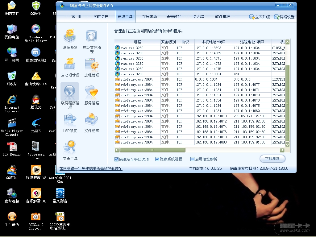This screenshot has width=316, height=237.
Task: Click the horizontal scroll-left arrow
Action: (x=117, y=150)
